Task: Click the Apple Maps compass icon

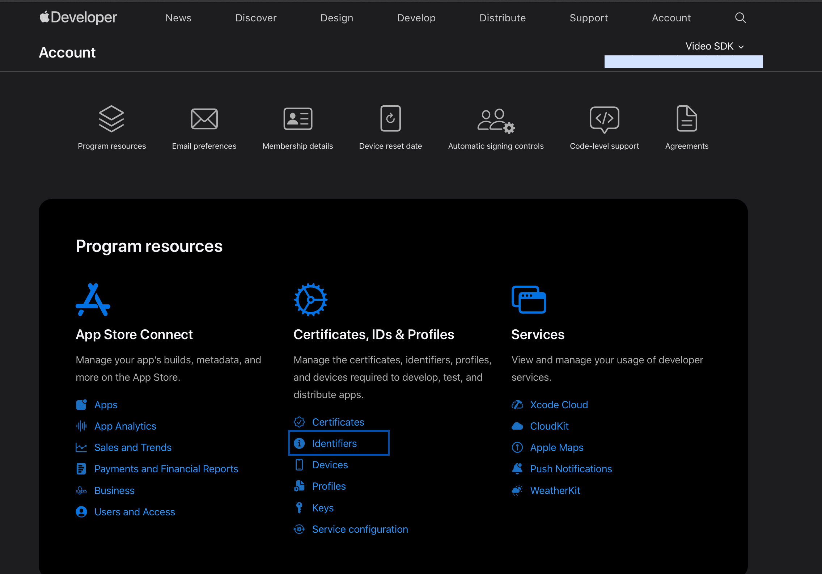Action: click(x=517, y=447)
